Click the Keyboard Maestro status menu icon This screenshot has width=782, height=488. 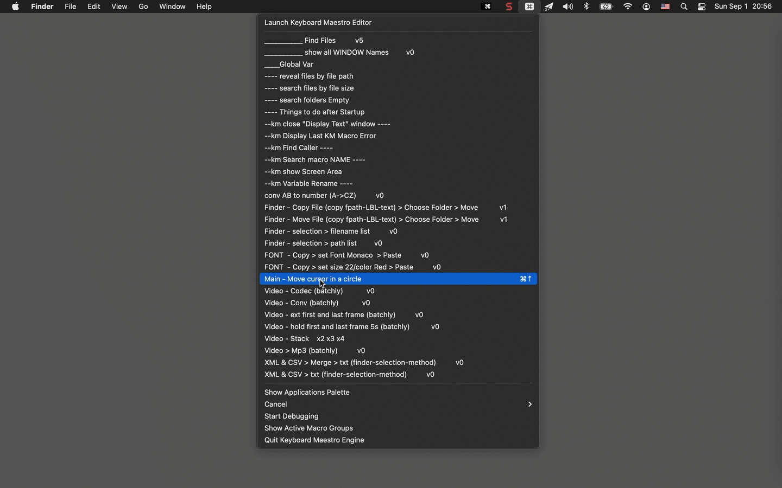[x=529, y=7]
